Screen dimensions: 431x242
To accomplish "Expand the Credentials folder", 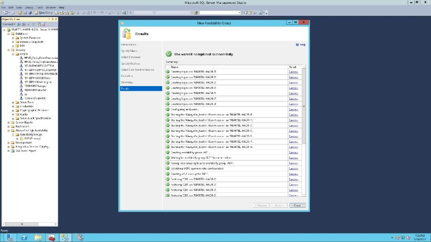I will tap(13, 106).
